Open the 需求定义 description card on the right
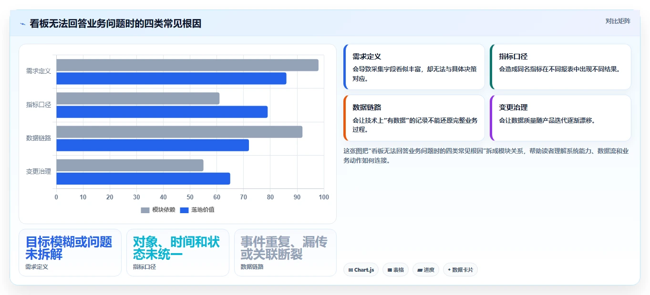 (414, 67)
